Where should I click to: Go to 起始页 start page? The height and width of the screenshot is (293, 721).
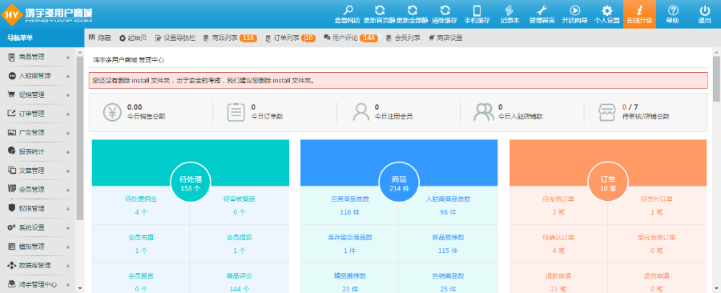tap(133, 38)
